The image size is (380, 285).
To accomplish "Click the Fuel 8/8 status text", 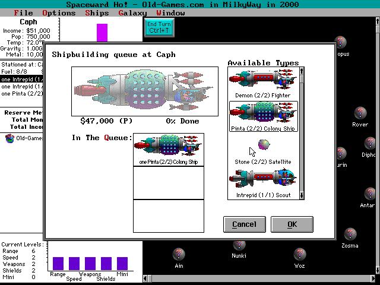I will [x=14, y=72].
